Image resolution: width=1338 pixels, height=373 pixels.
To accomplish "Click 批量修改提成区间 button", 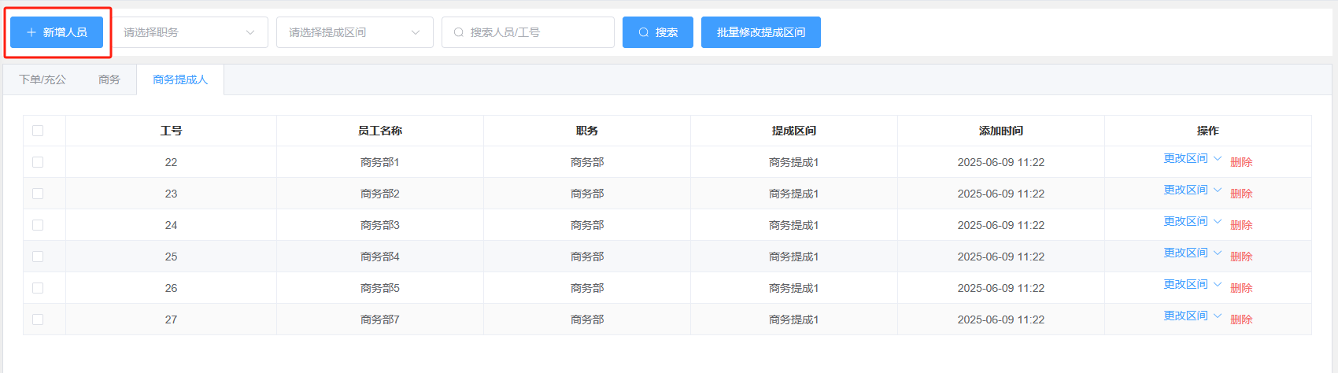I will pos(760,32).
